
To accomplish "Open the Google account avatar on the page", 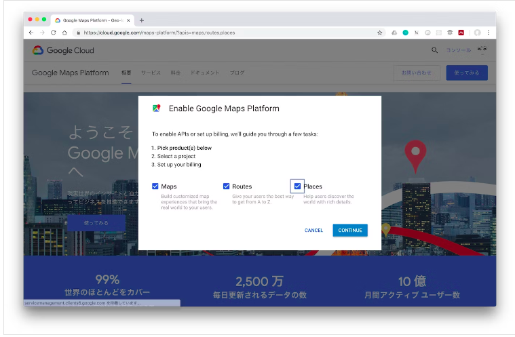I will click(x=482, y=50).
